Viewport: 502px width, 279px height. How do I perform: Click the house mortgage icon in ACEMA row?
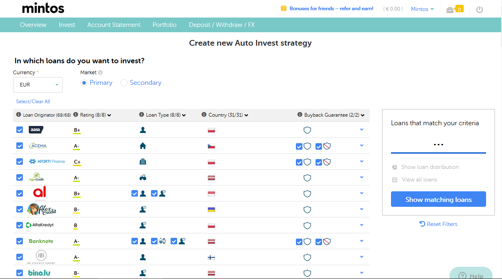(x=143, y=146)
